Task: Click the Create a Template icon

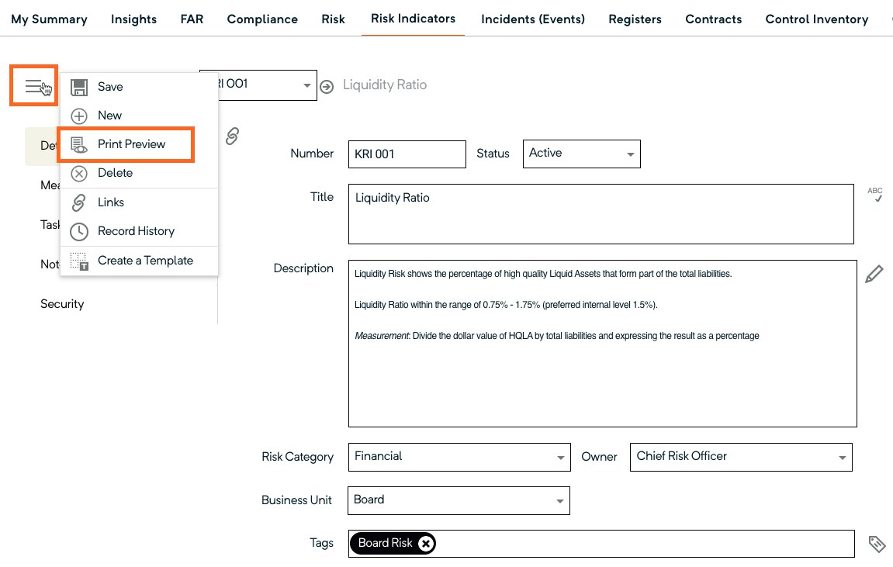Action: pos(78,261)
